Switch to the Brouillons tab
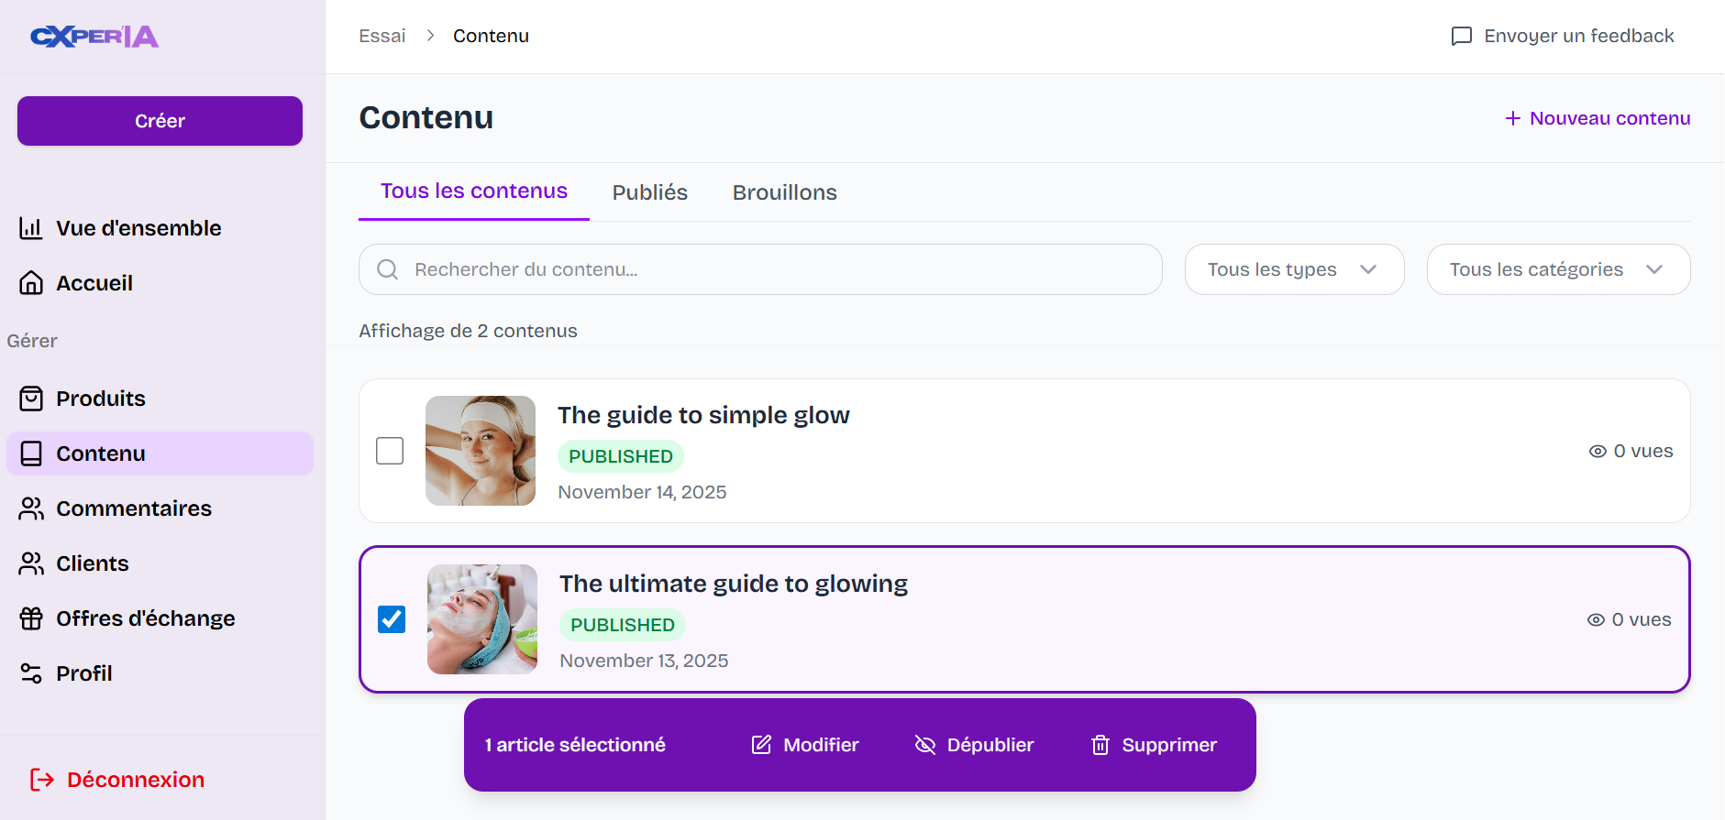Viewport: 1725px width, 820px height. (x=785, y=192)
